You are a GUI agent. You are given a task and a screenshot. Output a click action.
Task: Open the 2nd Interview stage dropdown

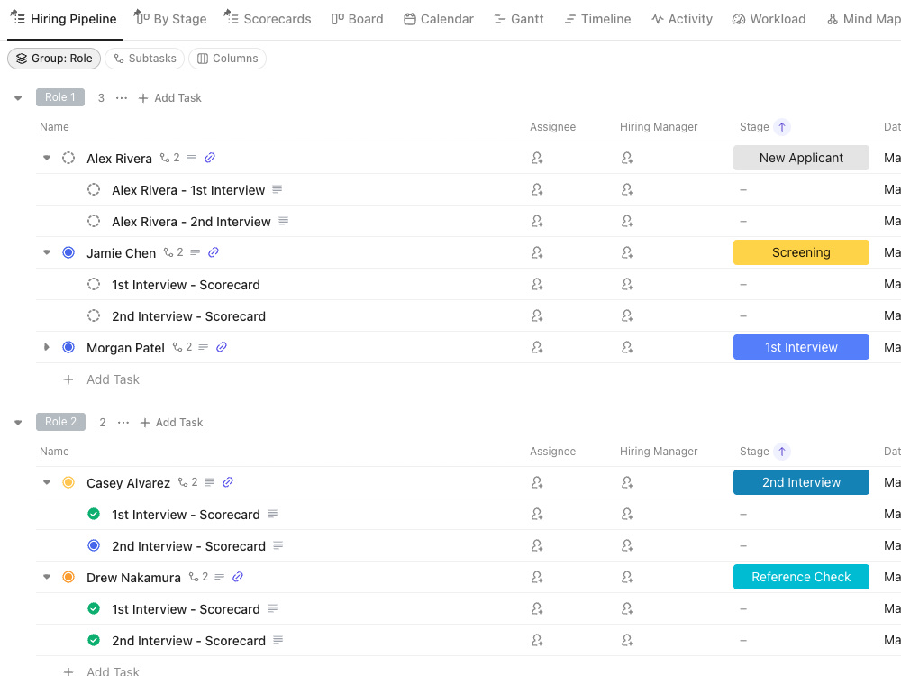[x=801, y=482]
